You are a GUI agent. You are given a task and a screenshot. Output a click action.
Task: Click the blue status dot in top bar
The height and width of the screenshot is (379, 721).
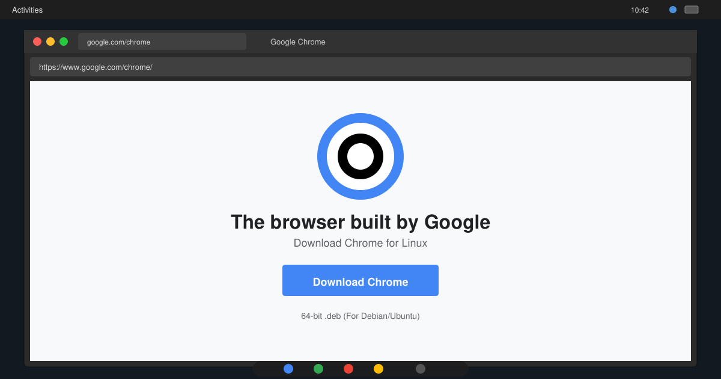pyautogui.click(x=673, y=10)
